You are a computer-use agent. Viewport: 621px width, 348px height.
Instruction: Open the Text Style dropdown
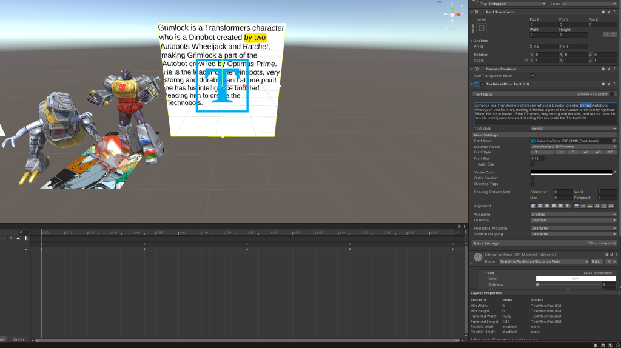pos(573,129)
